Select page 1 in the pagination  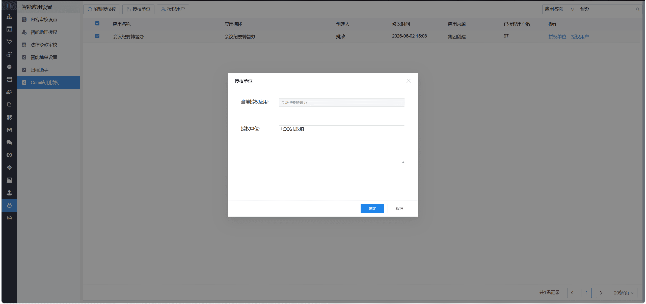586,293
